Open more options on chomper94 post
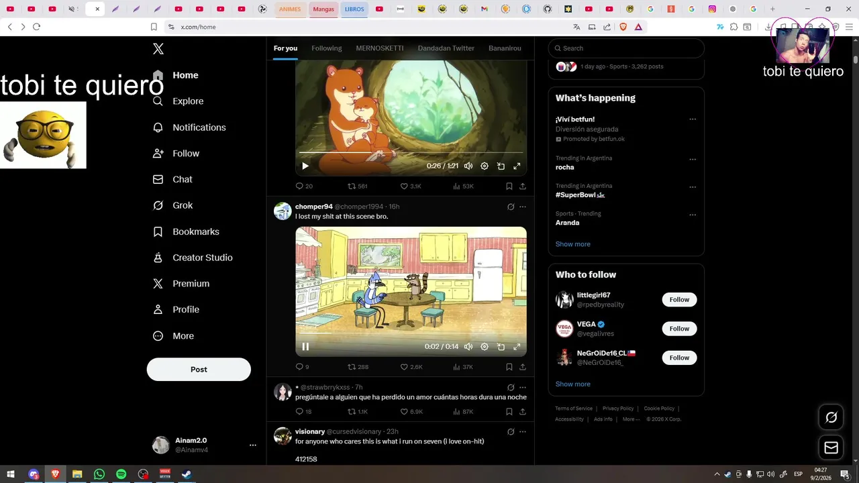 pyautogui.click(x=523, y=207)
